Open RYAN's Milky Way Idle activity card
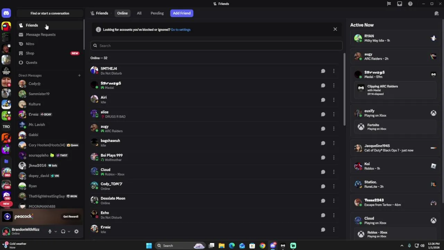Screen dimensions: 444x250 (x=395, y=38)
